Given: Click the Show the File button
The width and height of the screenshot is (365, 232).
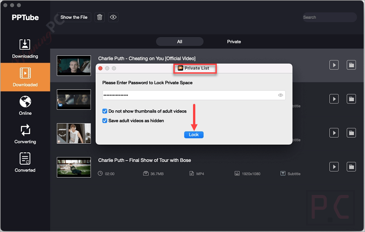Looking at the screenshot, I should click(x=74, y=17).
